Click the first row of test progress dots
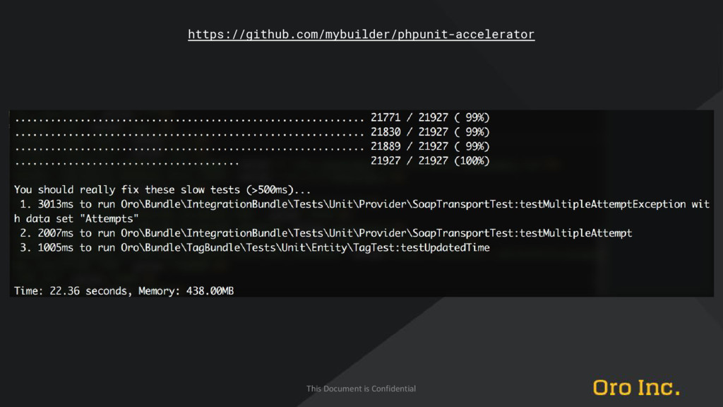 coord(189,120)
